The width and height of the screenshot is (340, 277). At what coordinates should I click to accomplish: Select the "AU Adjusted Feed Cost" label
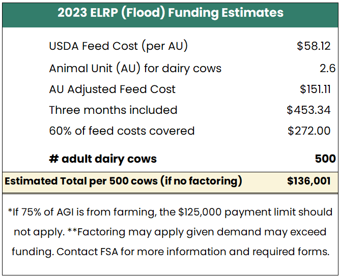tap(112, 89)
